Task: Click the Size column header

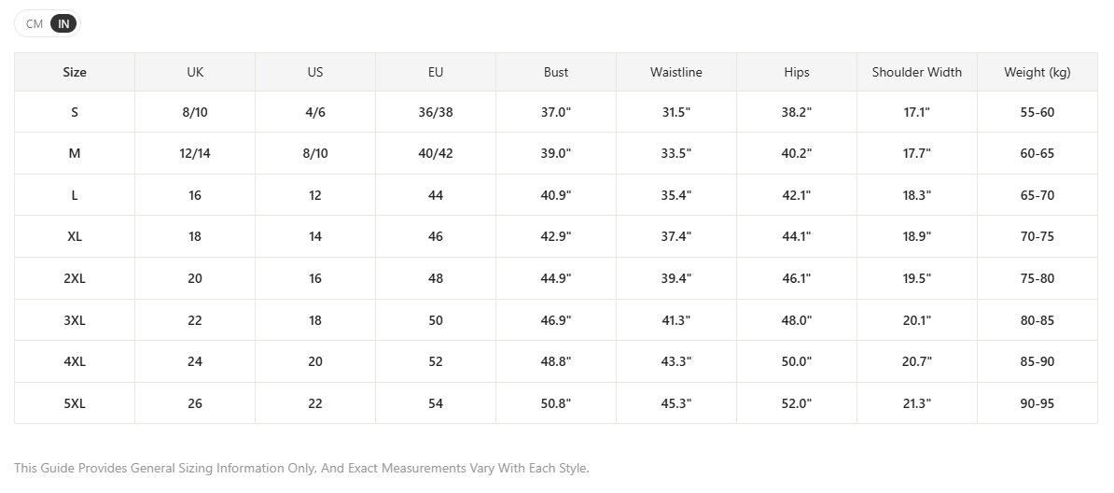Action: 75,72
